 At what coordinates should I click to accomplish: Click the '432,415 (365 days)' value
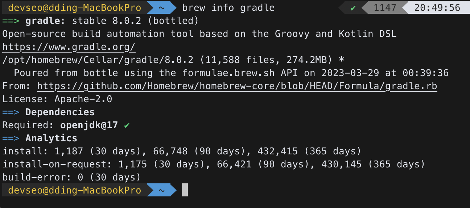309,151
